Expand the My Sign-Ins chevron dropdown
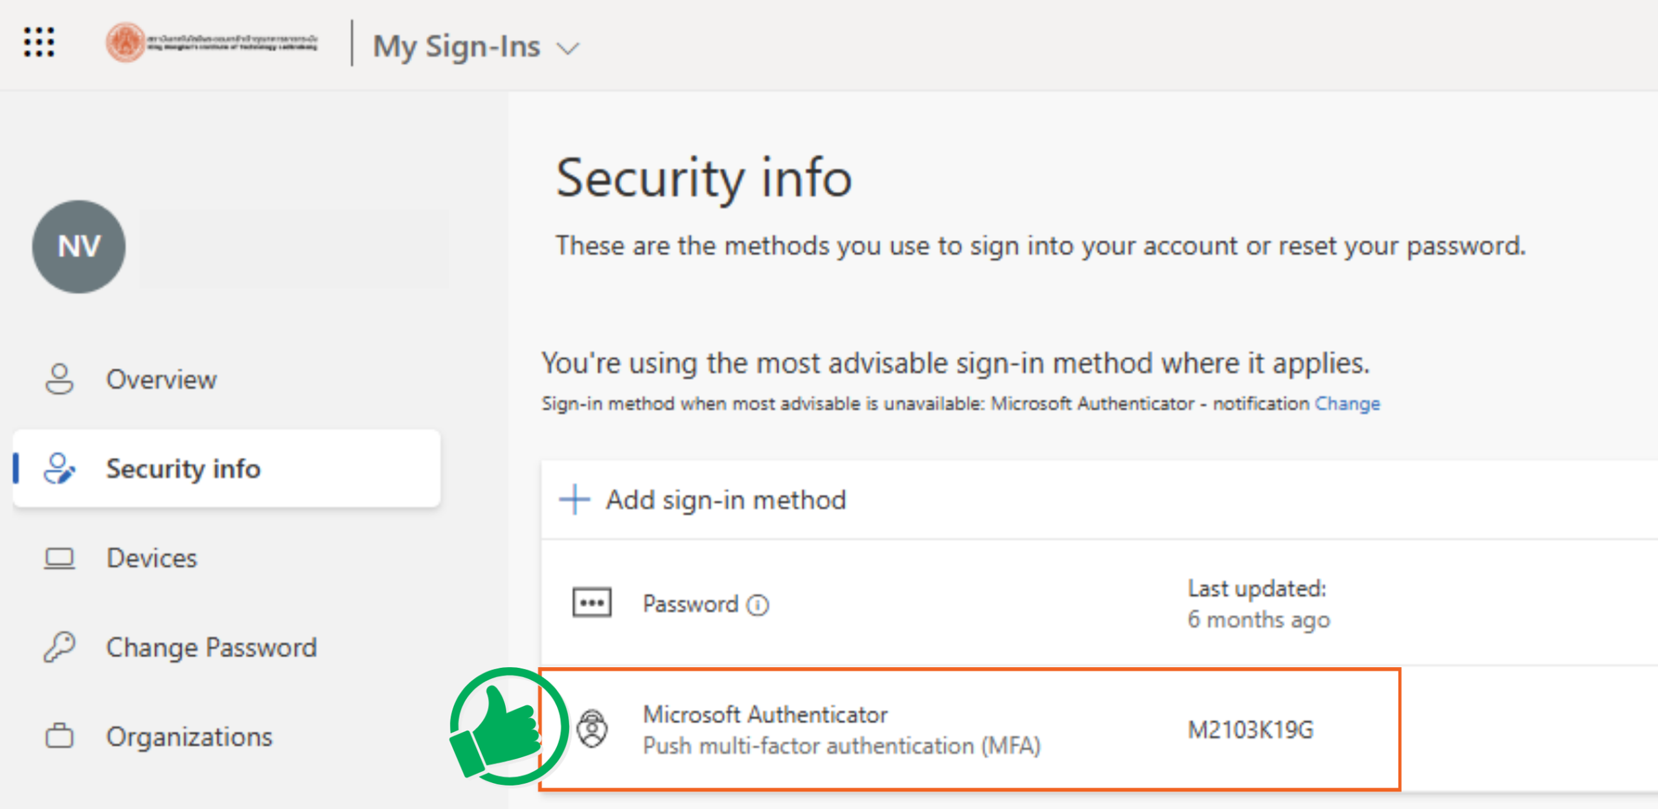Screen dimensions: 1658x809 point(568,49)
